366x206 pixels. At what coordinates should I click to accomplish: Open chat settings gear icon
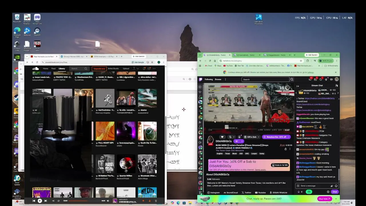[328, 192]
